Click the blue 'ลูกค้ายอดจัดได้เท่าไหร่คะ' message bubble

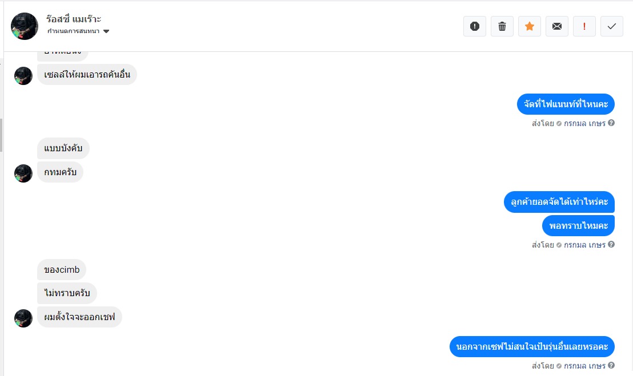pos(559,202)
